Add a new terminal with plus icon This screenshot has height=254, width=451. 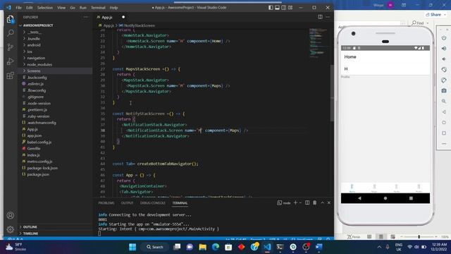[x=295, y=202]
